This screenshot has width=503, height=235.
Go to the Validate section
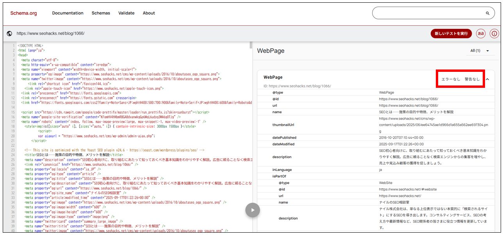[126, 13]
